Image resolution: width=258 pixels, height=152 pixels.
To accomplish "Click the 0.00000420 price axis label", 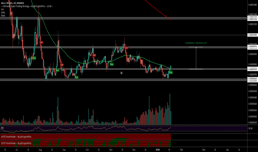I will [252, 104].
